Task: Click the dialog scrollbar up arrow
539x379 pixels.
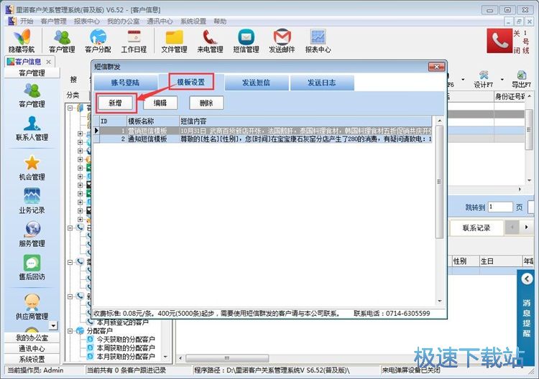Action: [440, 121]
